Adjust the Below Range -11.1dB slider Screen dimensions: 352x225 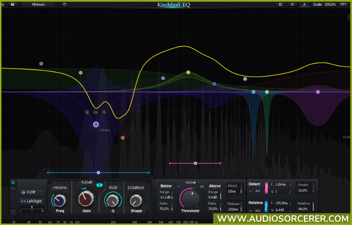(165, 195)
